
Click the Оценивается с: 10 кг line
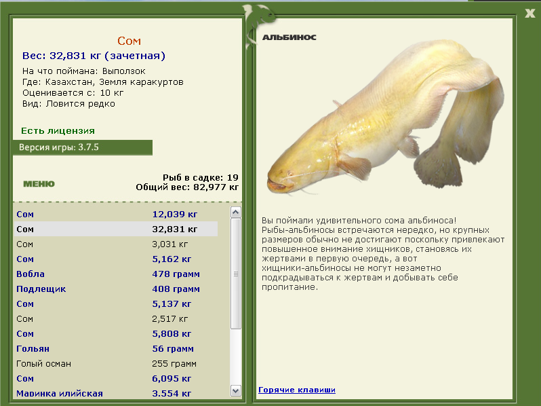73,93
